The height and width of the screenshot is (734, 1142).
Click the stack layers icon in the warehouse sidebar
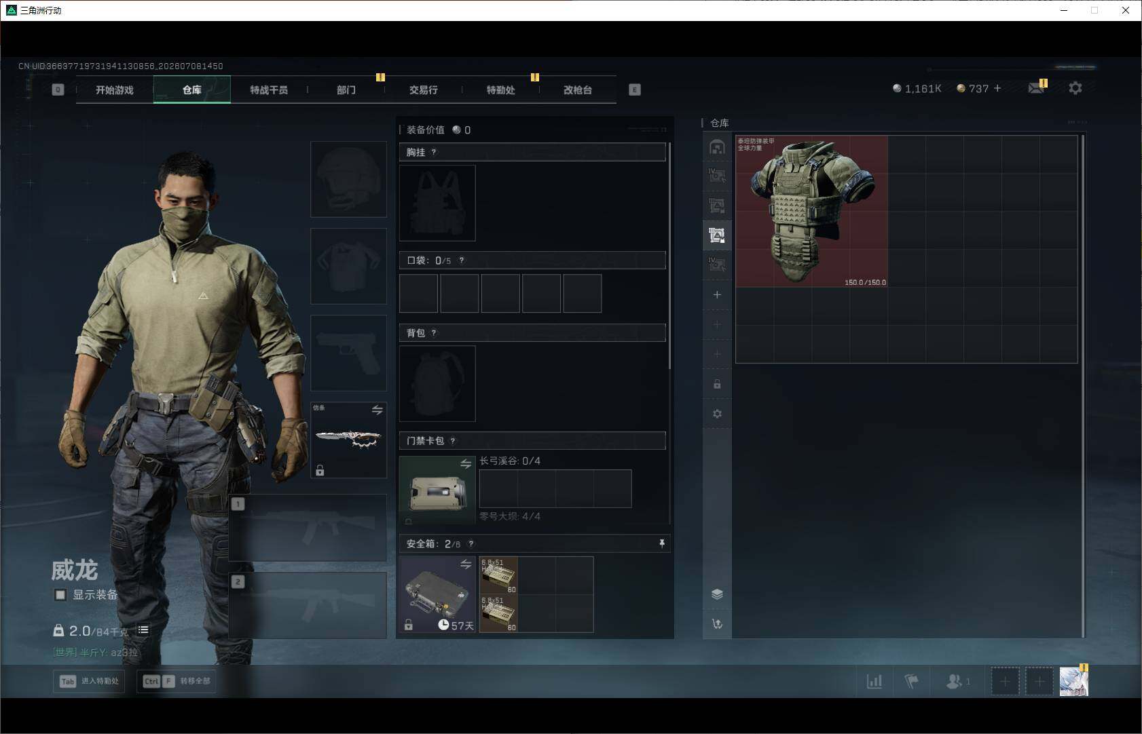click(x=717, y=594)
